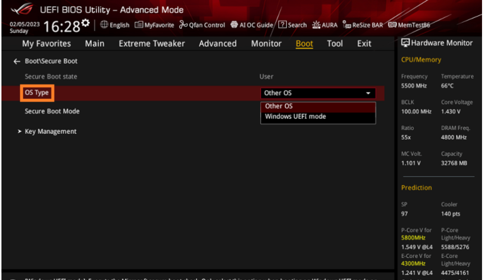483x280 pixels.
Task: Open the Extreme Tweaker tab
Action: point(152,44)
